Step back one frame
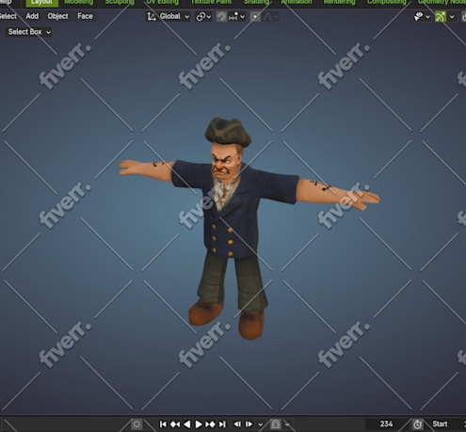The width and height of the screenshot is (466, 432). pos(237,424)
